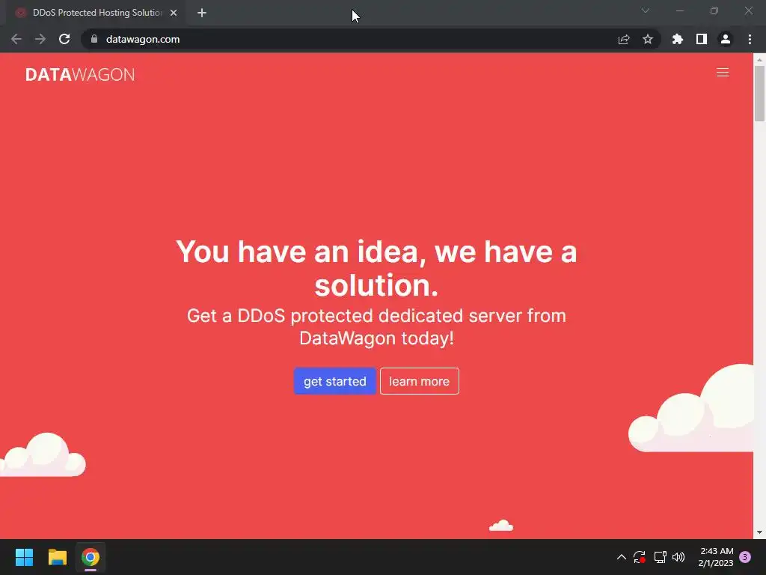Open the Chrome profile avatar
The height and width of the screenshot is (575, 766).
point(726,39)
